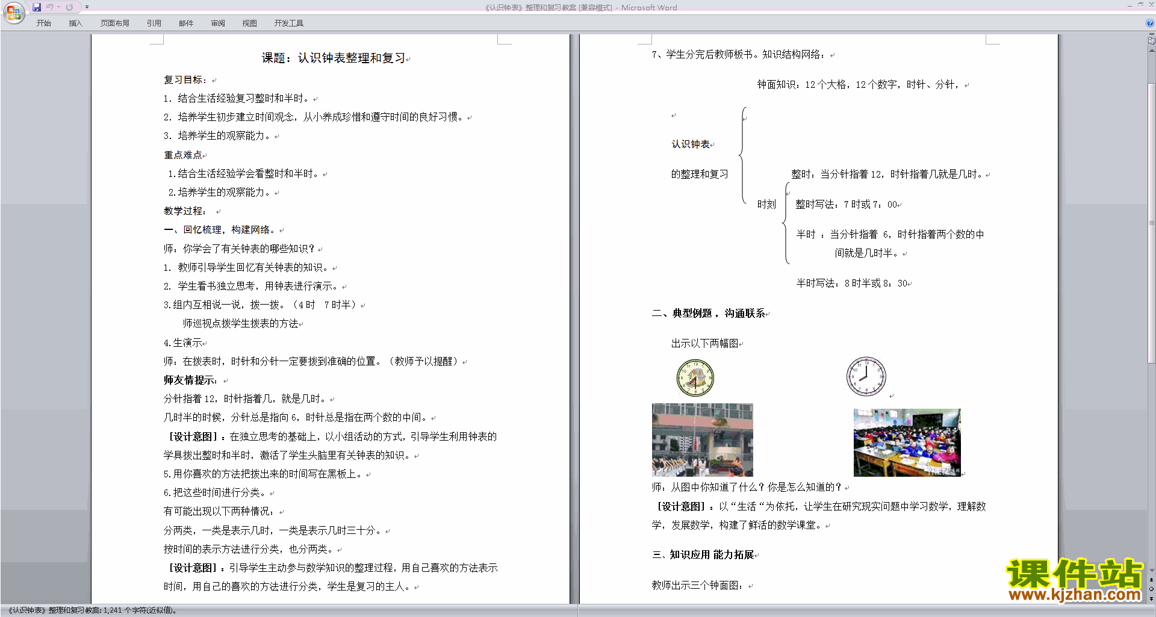The height and width of the screenshot is (617, 1156).
Task: Open the Select Browse Object button
Action: pyautogui.click(x=1151, y=589)
